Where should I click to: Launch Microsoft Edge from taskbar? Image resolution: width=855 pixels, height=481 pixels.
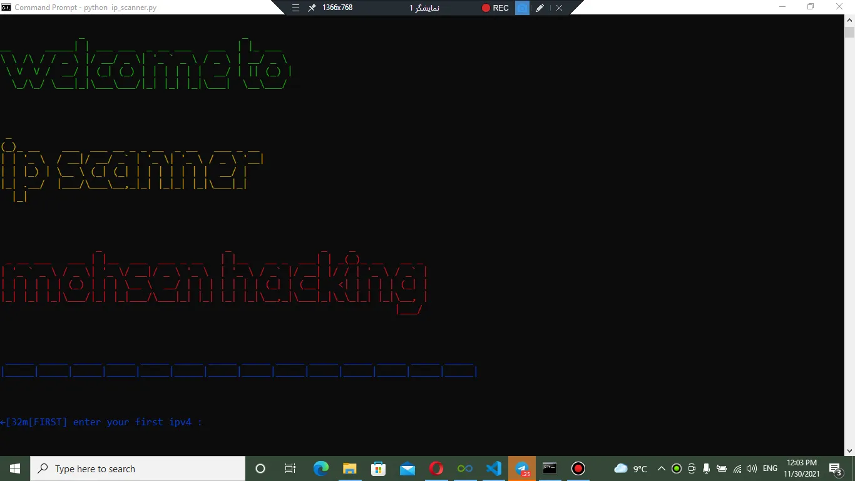321,468
